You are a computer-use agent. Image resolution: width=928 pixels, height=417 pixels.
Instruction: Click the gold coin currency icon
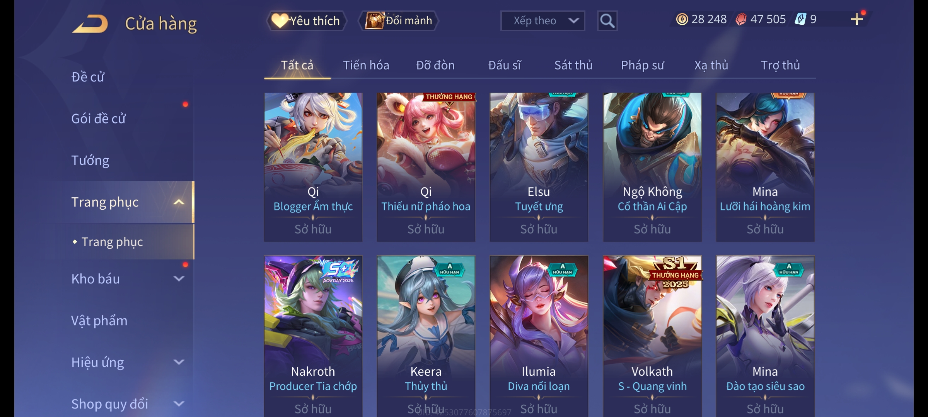[x=682, y=19]
